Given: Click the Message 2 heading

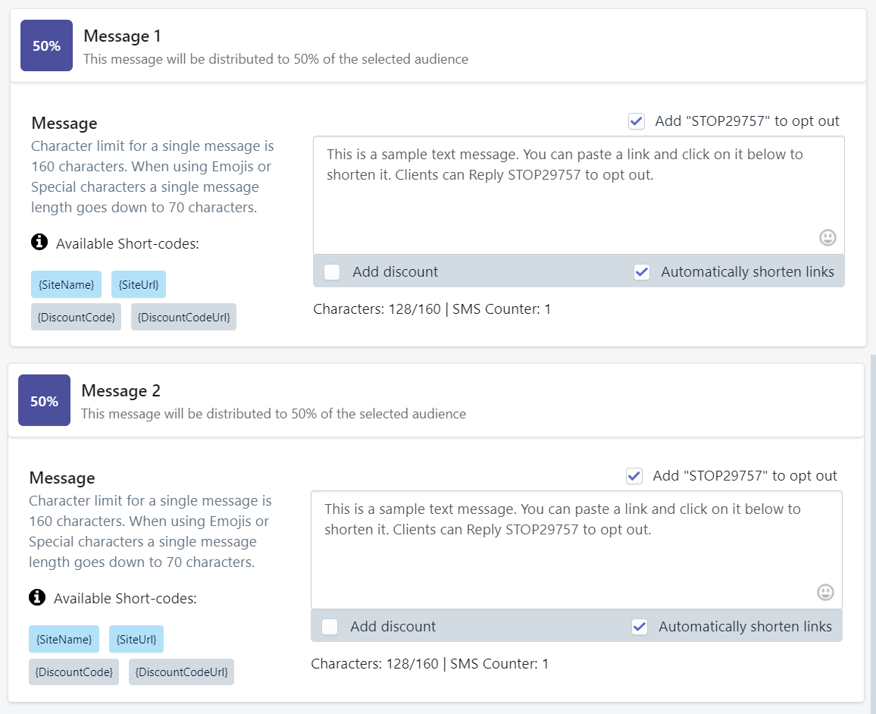Looking at the screenshot, I should click(x=120, y=391).
